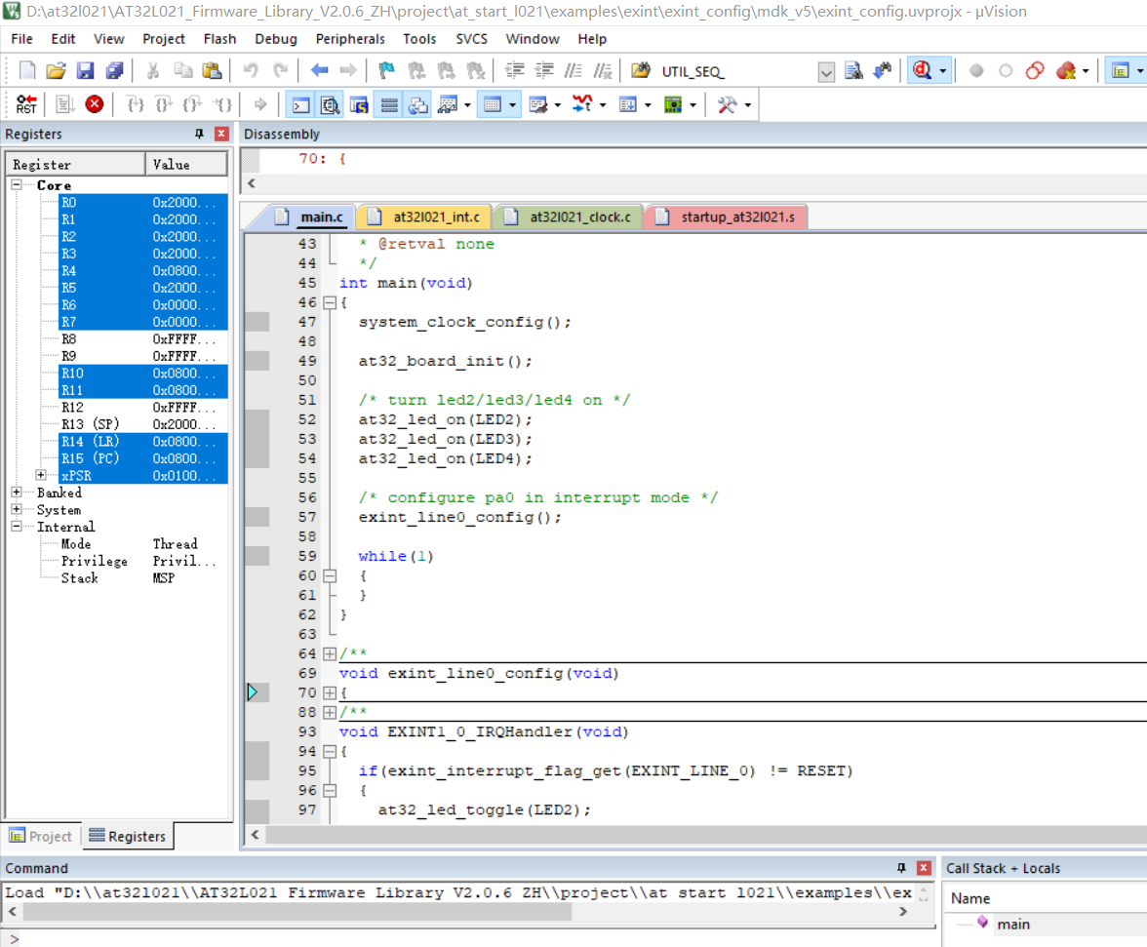Image resolution: width=1147 pixels, height=947 pixels.
Task: Open the Analysis windows icon
Action: [x=583, y=105]
